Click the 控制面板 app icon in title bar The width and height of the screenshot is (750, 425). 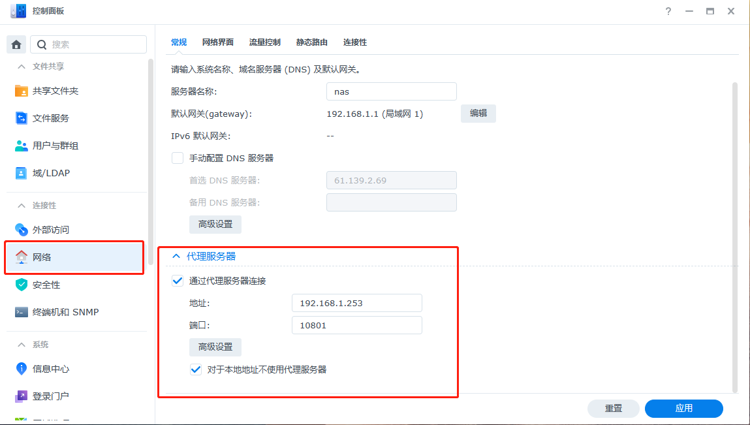18,11
